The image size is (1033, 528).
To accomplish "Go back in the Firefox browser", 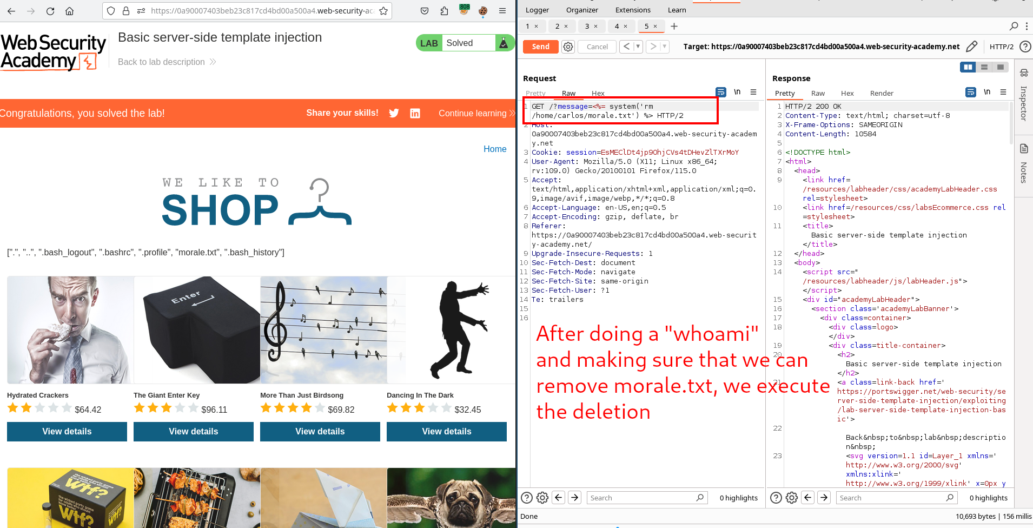I will coord(11,11).
